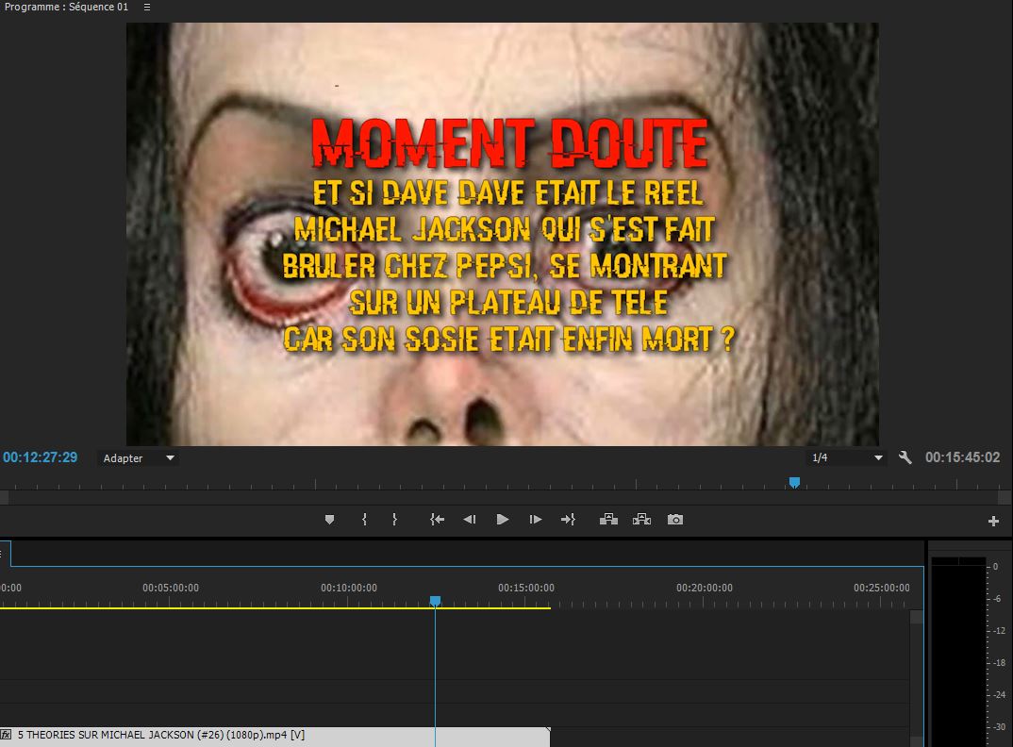Go to In point button

tap(438, 520)
